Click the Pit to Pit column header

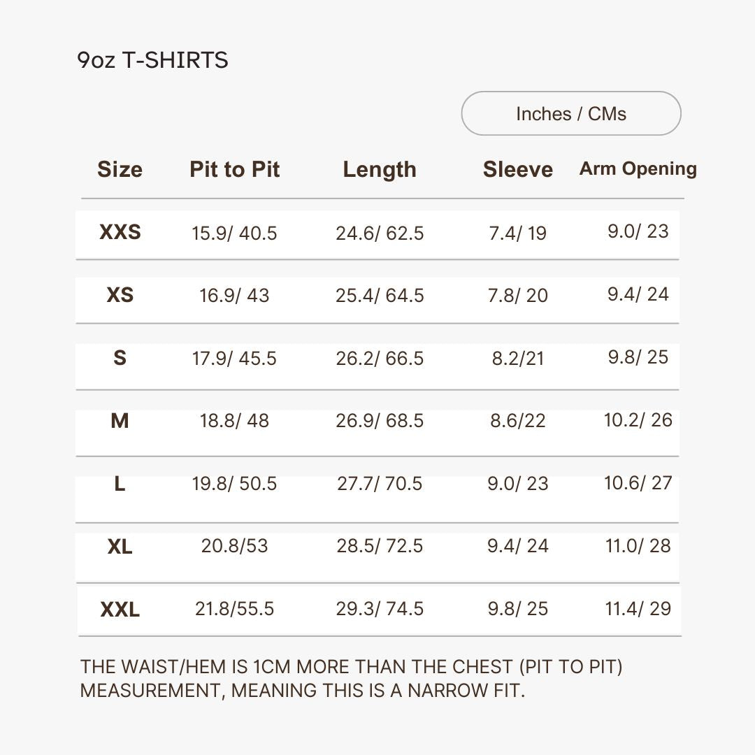coord(234,169)
